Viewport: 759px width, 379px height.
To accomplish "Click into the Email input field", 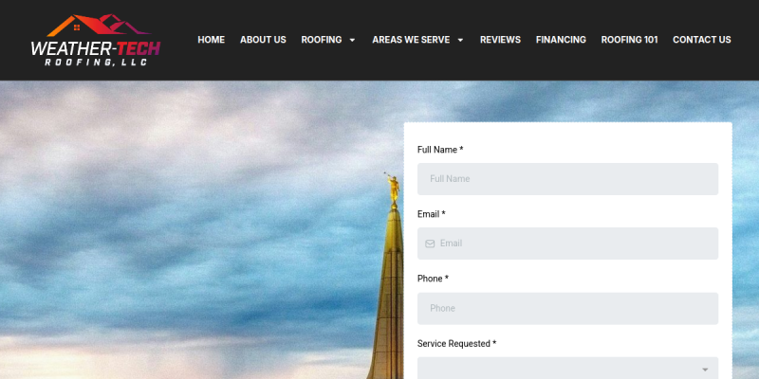I will [x=567, y=244].
